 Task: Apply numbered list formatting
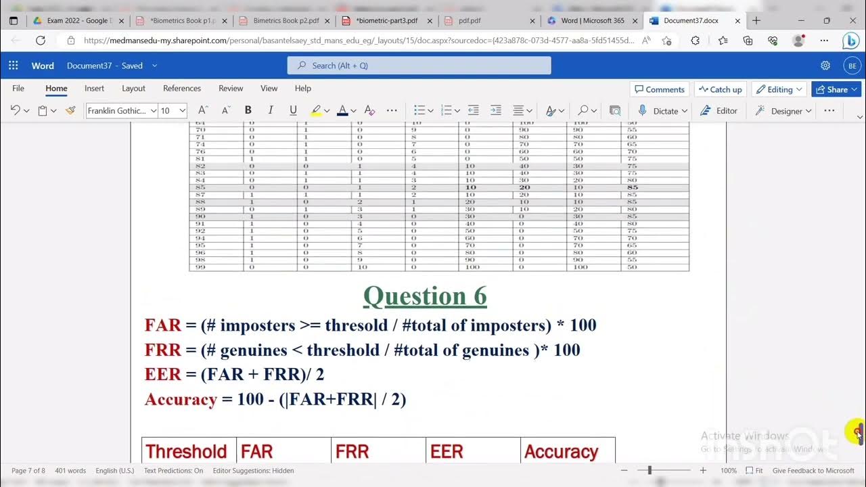[x=446, y=110]
